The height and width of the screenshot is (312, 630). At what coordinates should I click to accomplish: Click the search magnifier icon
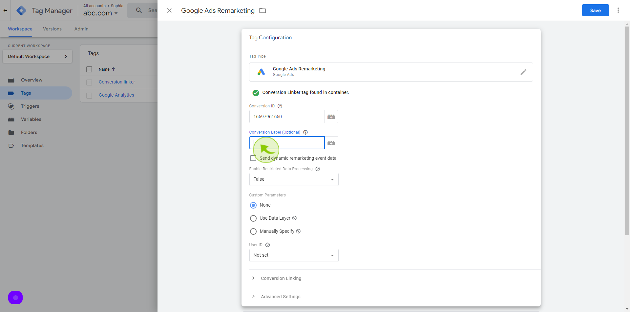139,10
